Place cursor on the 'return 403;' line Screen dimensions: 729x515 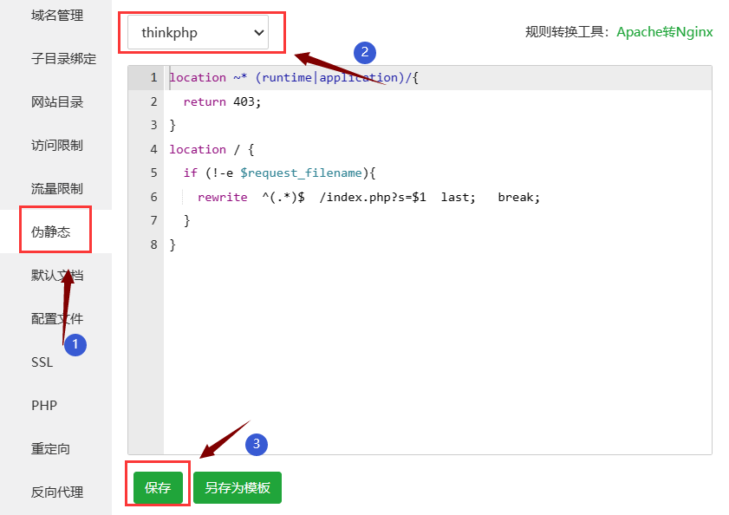pos(222,102)
